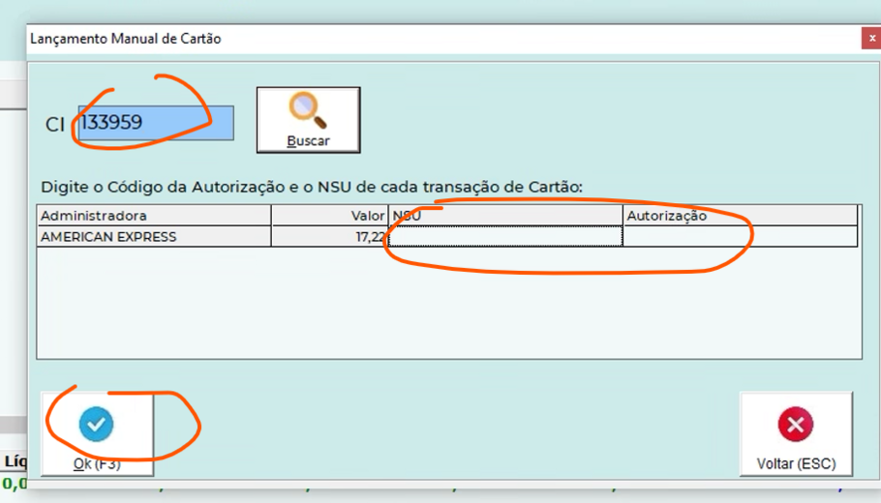
Task: Click the Valor column header
Action: click(x=330, y=216)
